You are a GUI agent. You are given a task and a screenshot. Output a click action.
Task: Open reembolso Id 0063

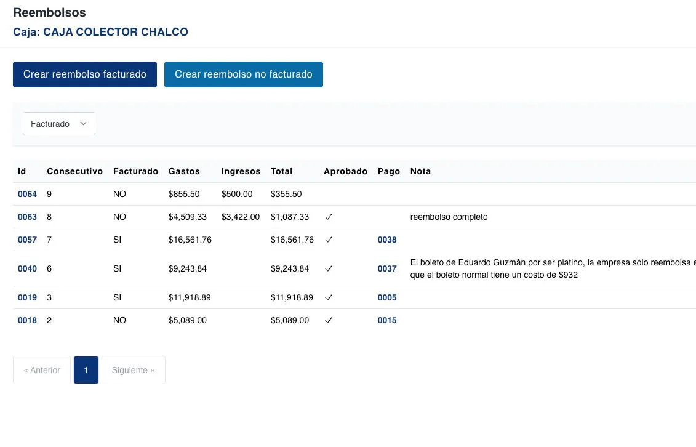coord(27,217)
